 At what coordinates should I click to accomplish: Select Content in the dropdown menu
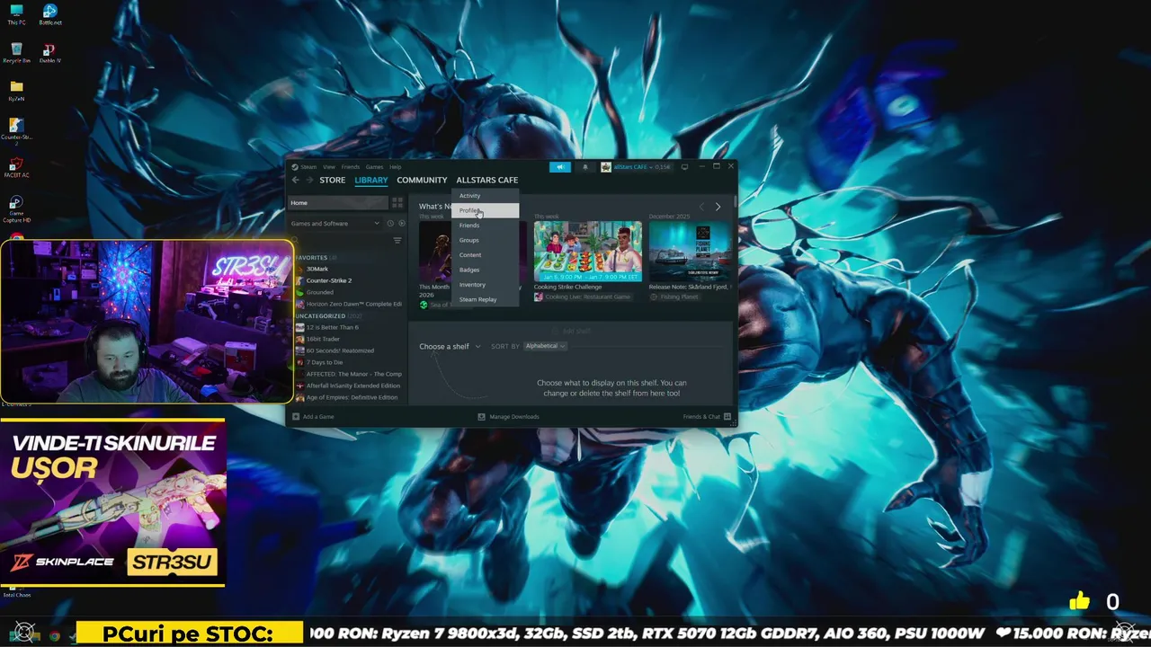click(x=486, y=255)
